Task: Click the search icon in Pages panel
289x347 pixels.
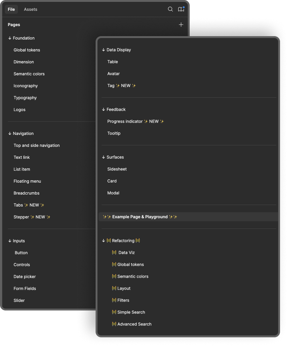Action: (170, 9)
